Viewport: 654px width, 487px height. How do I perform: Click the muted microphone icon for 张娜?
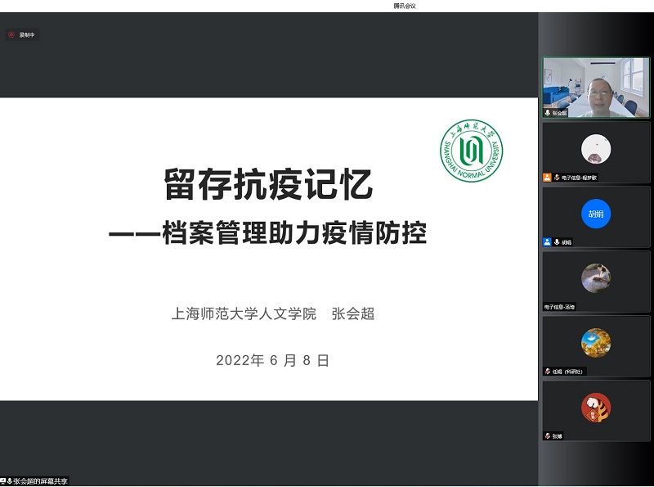coord(548,435)
